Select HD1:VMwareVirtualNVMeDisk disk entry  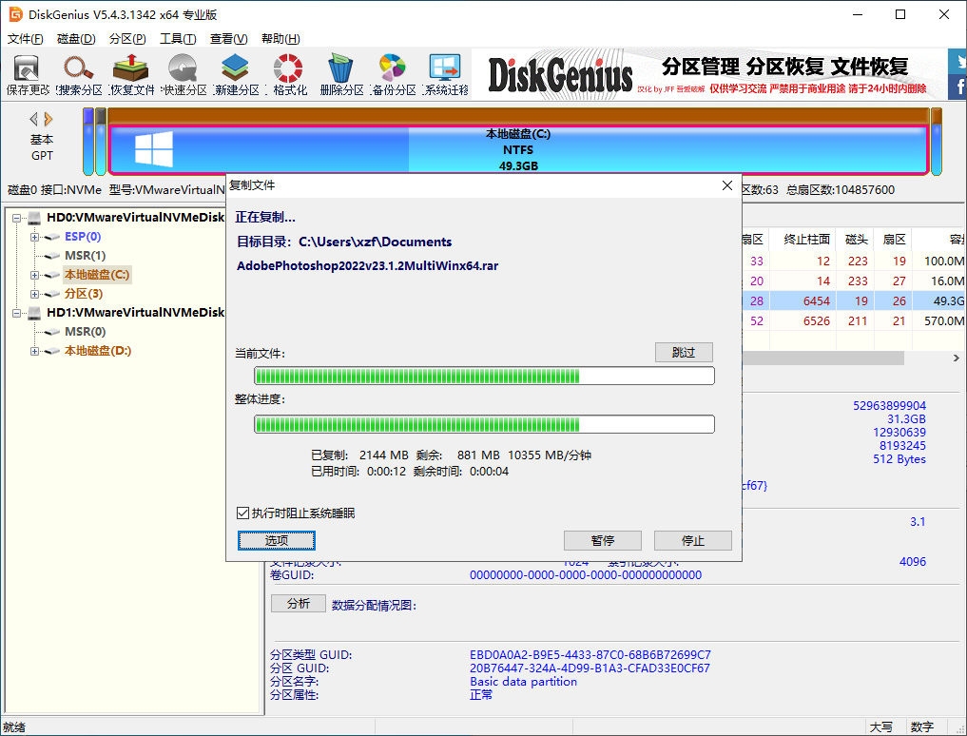136,313
